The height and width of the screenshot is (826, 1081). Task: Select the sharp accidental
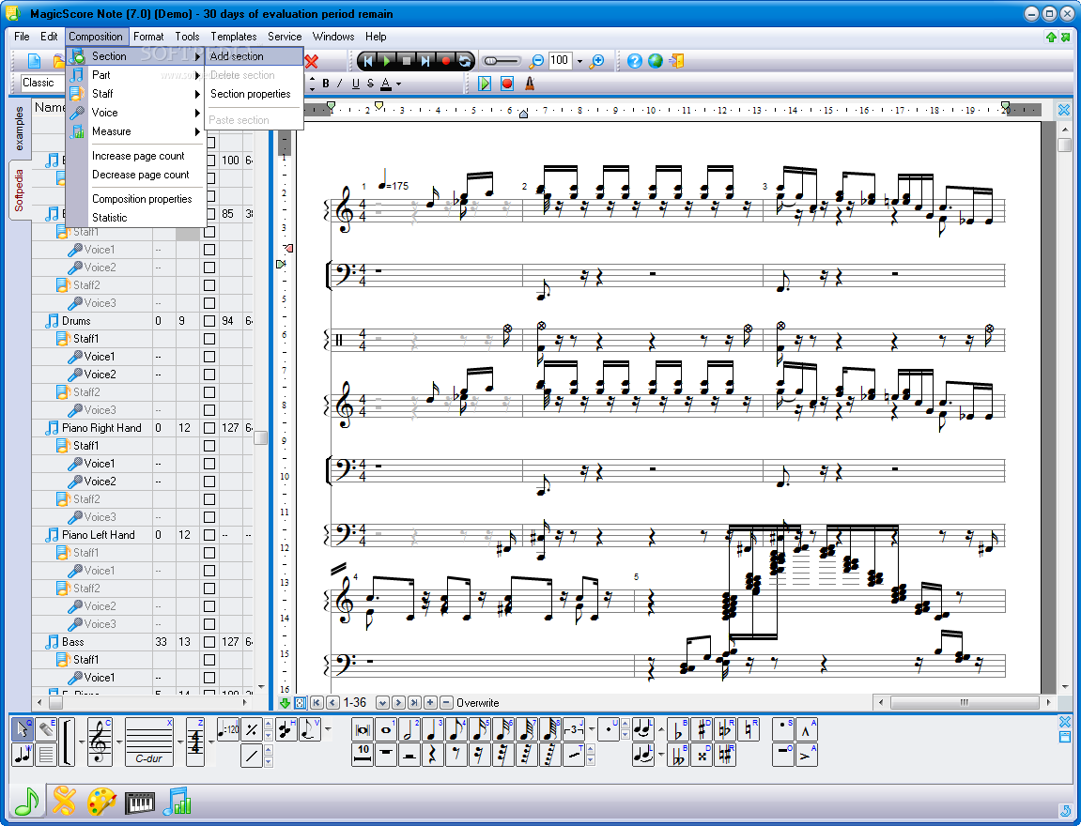[702, 729]
